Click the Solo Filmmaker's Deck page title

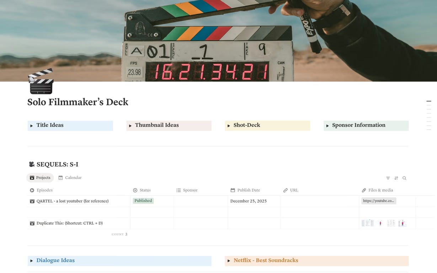pyautogui.click(x=78, y=102)
